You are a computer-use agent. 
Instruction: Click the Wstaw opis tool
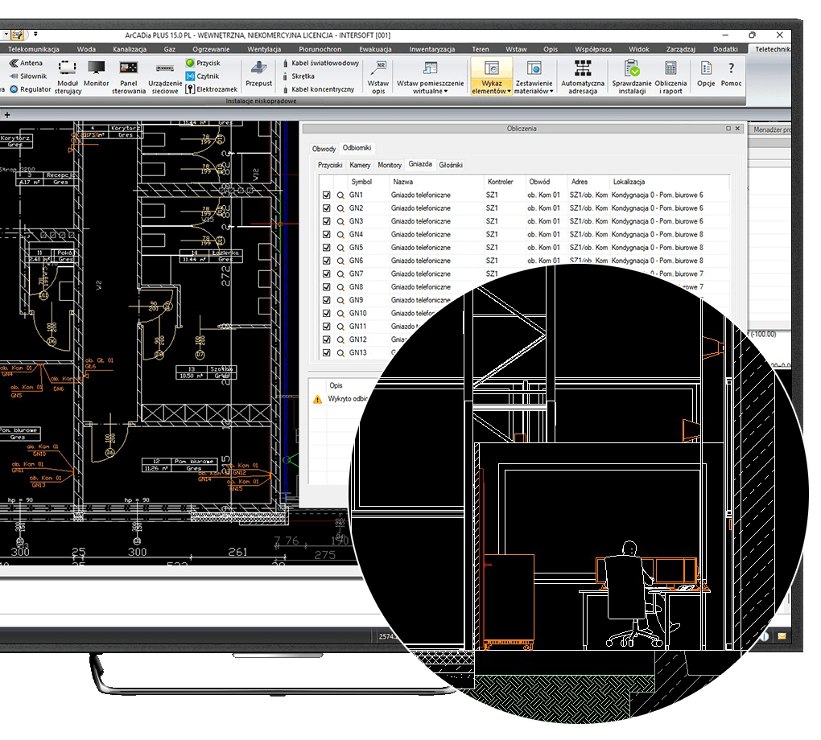point(378,76)
